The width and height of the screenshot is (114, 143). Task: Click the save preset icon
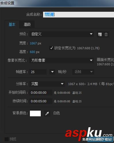[100, 34]
